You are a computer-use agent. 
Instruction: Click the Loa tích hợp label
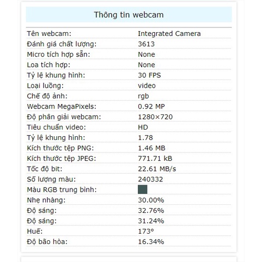pos(48,65)
